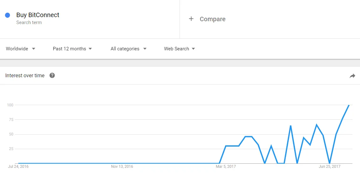Click the Jun 25, 2017 axis label
Image resolution: width=360 pixels, height=177 pixels.
(329, 167)
